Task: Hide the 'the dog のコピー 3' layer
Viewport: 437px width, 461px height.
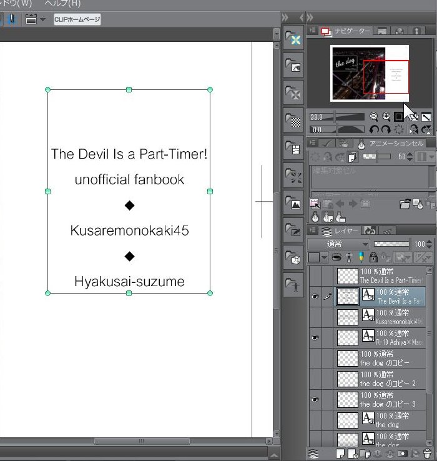Action: click(x=315, y=399)
